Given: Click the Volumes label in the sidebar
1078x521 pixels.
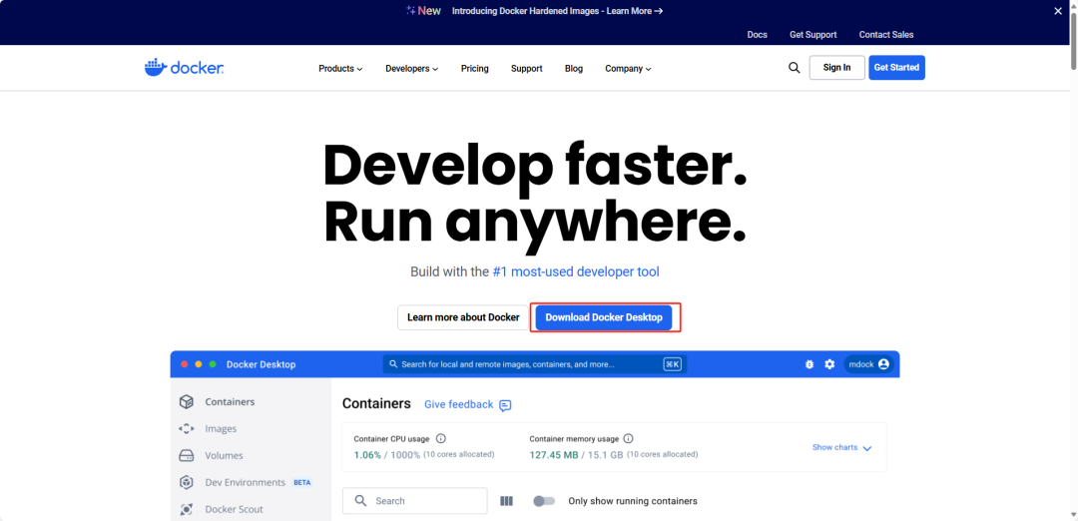Looking at the screenshot, I should click(x=225, y=456).
